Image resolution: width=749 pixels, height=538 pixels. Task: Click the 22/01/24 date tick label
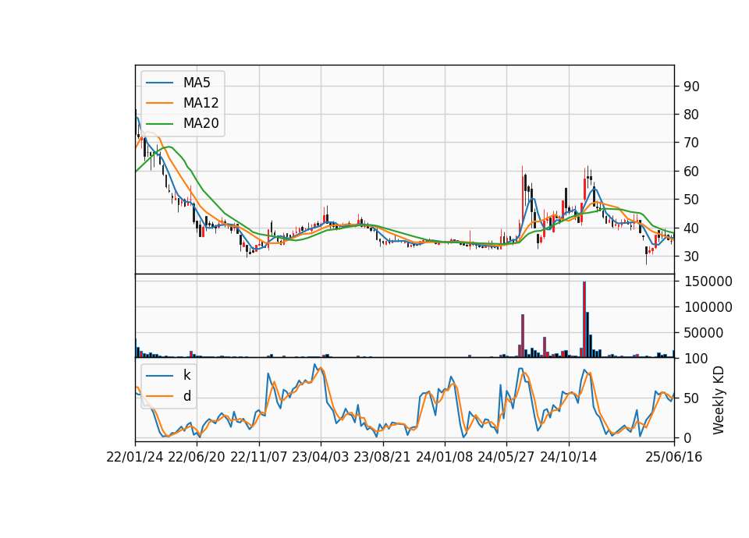135,457
